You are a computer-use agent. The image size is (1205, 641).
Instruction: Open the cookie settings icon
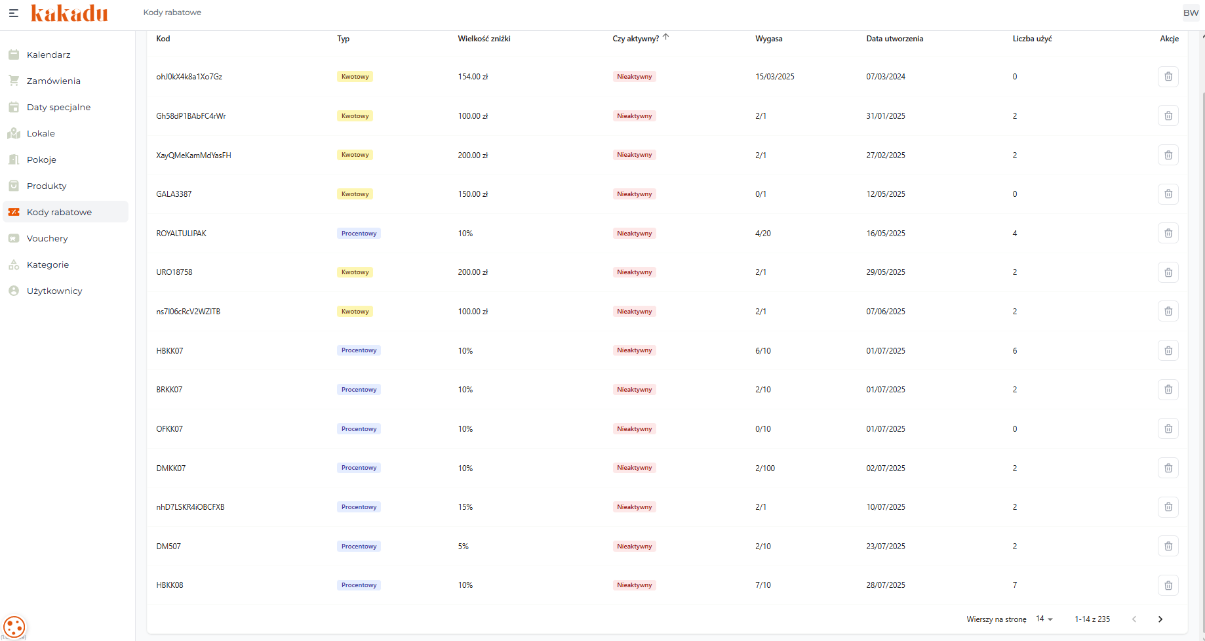pyautogui.click(x=14, y=627)
